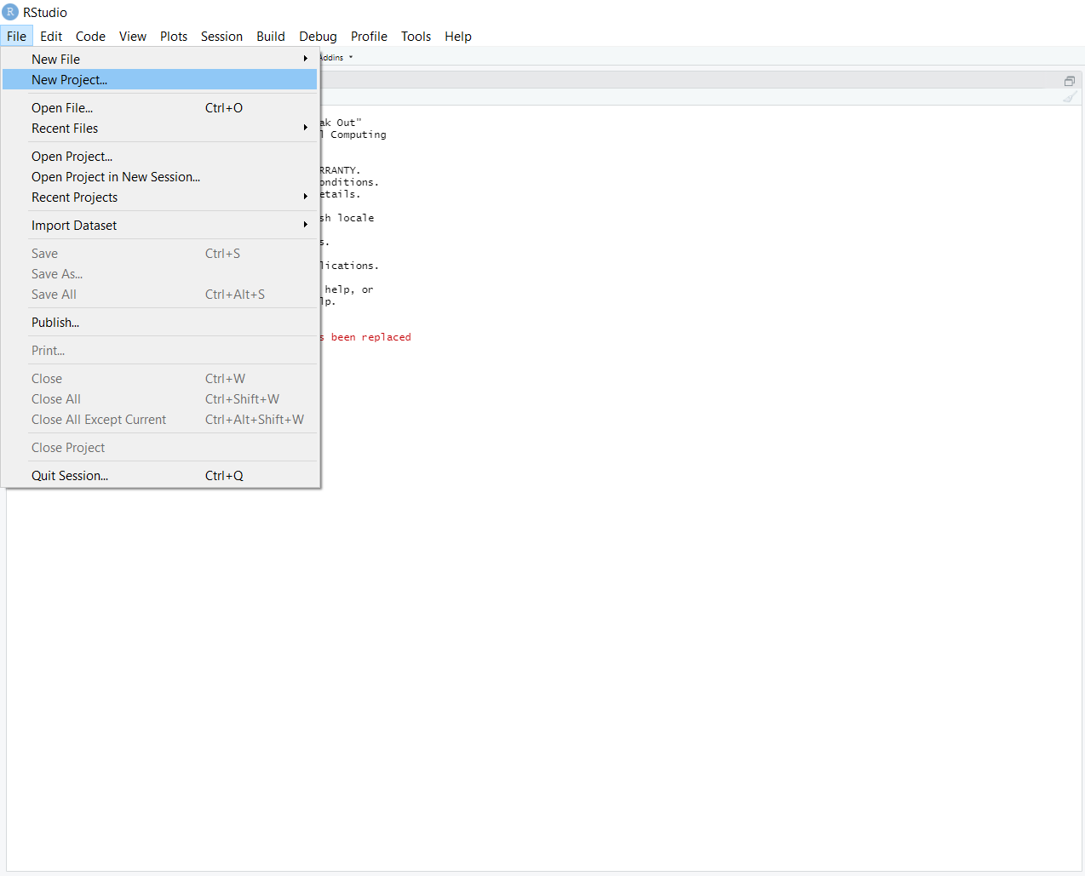1085x876 pixels.
Task: Open the Code menu in the menu bar
Action: tap(90, 37)
